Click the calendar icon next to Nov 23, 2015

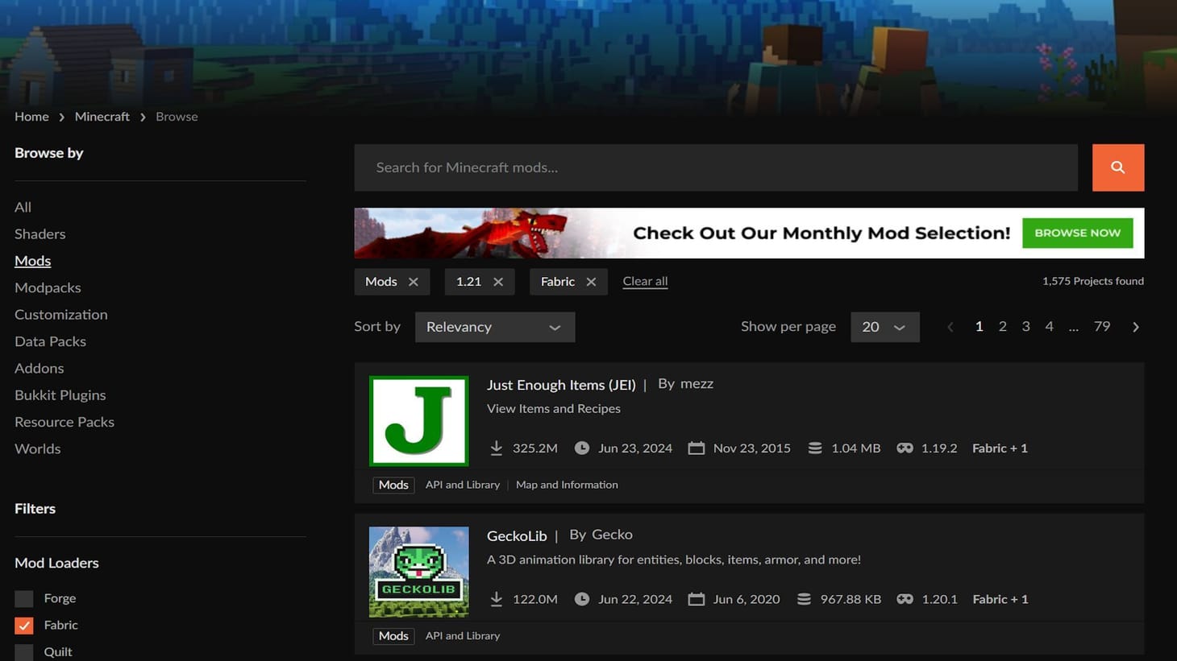point(697,448)
